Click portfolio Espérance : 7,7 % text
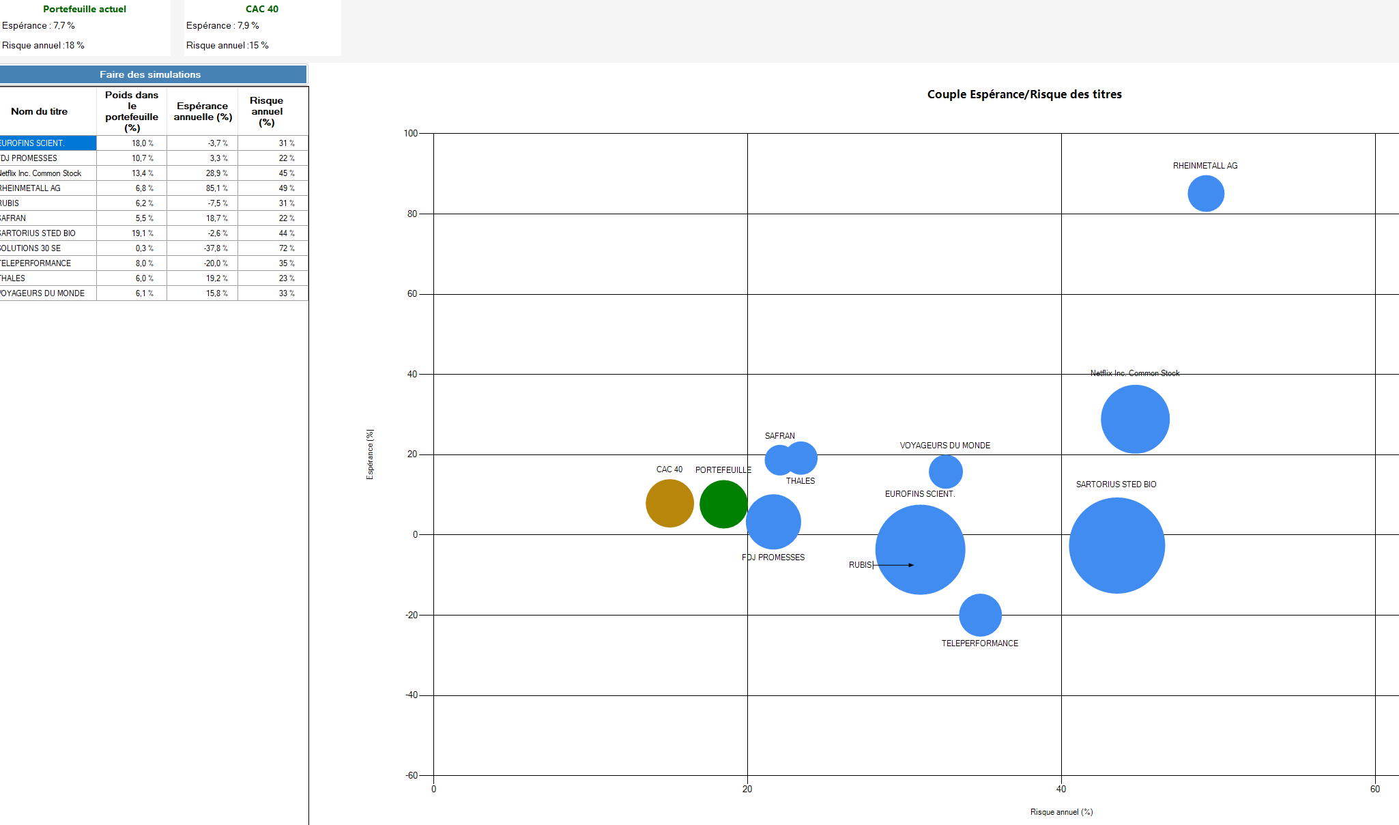1399x825 pixels. click(38, 25)
